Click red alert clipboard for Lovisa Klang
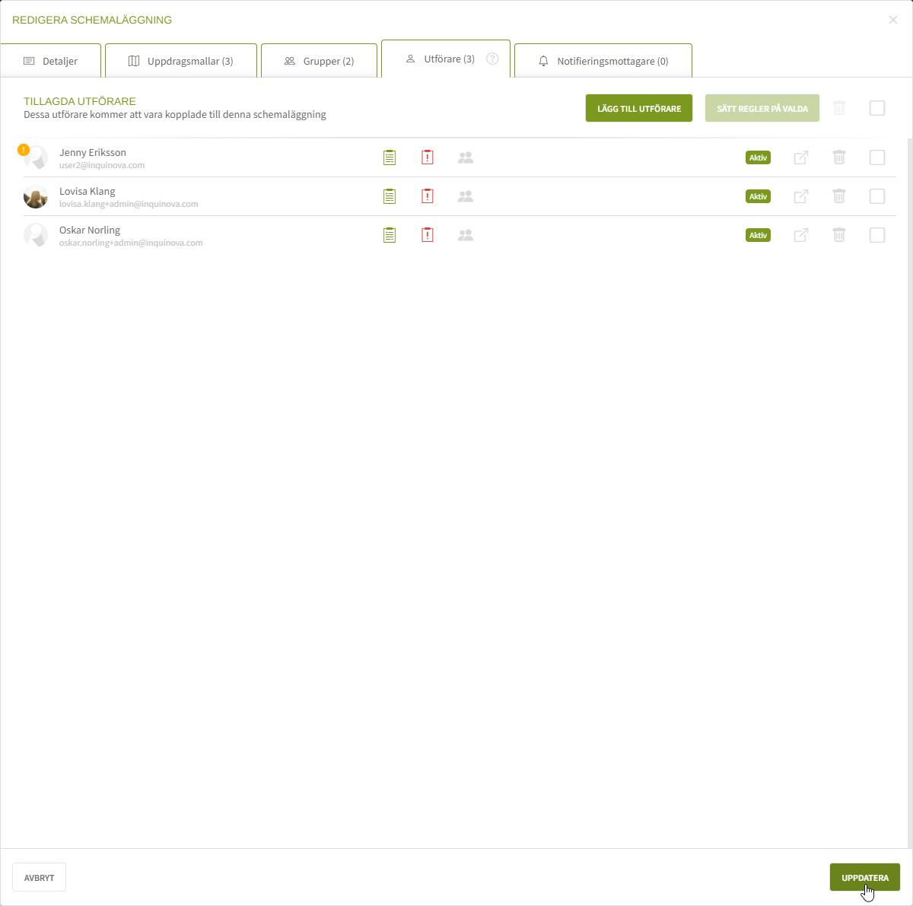The image size is (913, 906). (428, 196)
